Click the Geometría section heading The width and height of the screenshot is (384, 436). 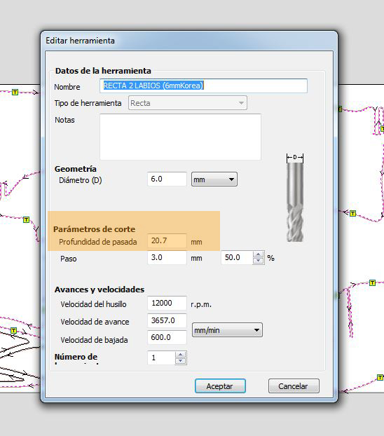pos(76,169)
